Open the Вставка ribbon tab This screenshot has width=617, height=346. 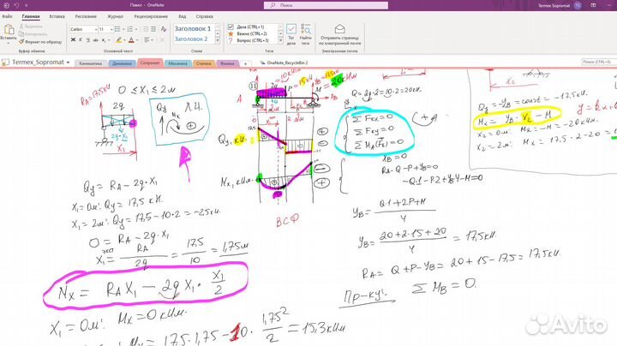click(x=57, y=16)
